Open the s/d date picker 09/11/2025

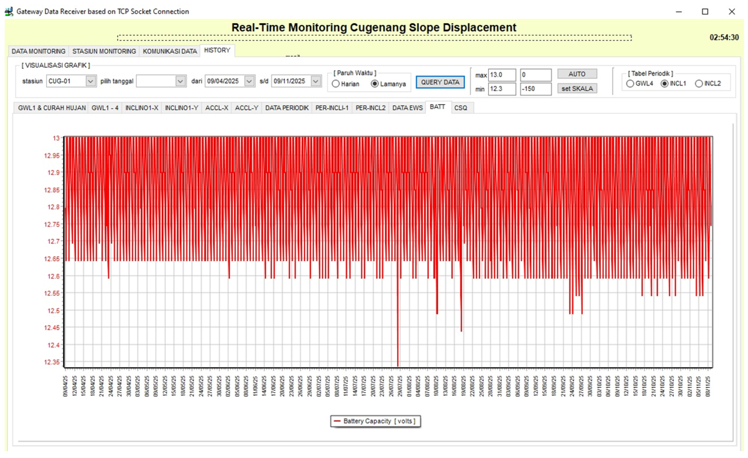[x=316, y=81]
